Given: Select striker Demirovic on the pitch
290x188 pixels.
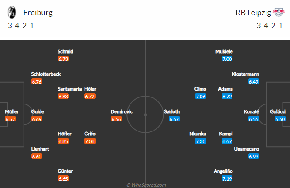Looking at the screenshot, I should (122, 111).
